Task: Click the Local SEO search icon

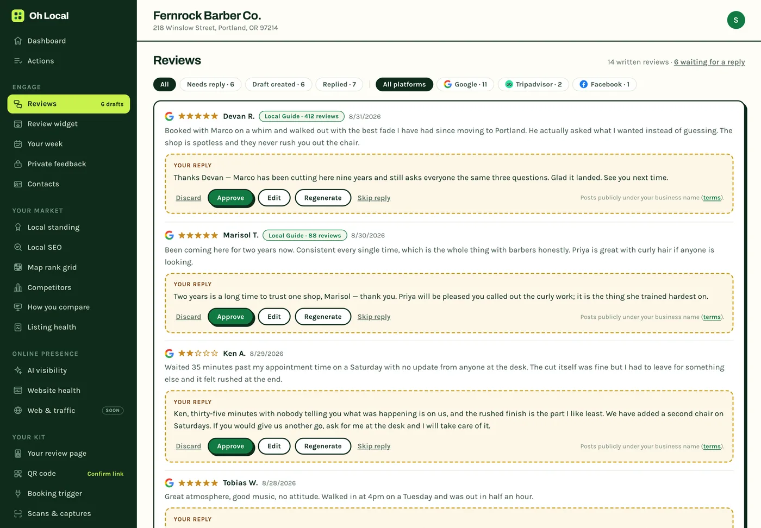Action: pos(18,247)
